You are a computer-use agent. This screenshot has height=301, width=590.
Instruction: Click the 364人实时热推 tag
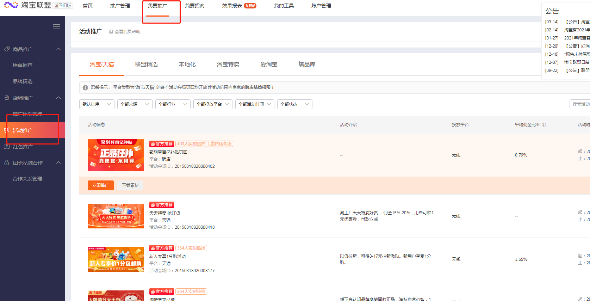(191, 248)
